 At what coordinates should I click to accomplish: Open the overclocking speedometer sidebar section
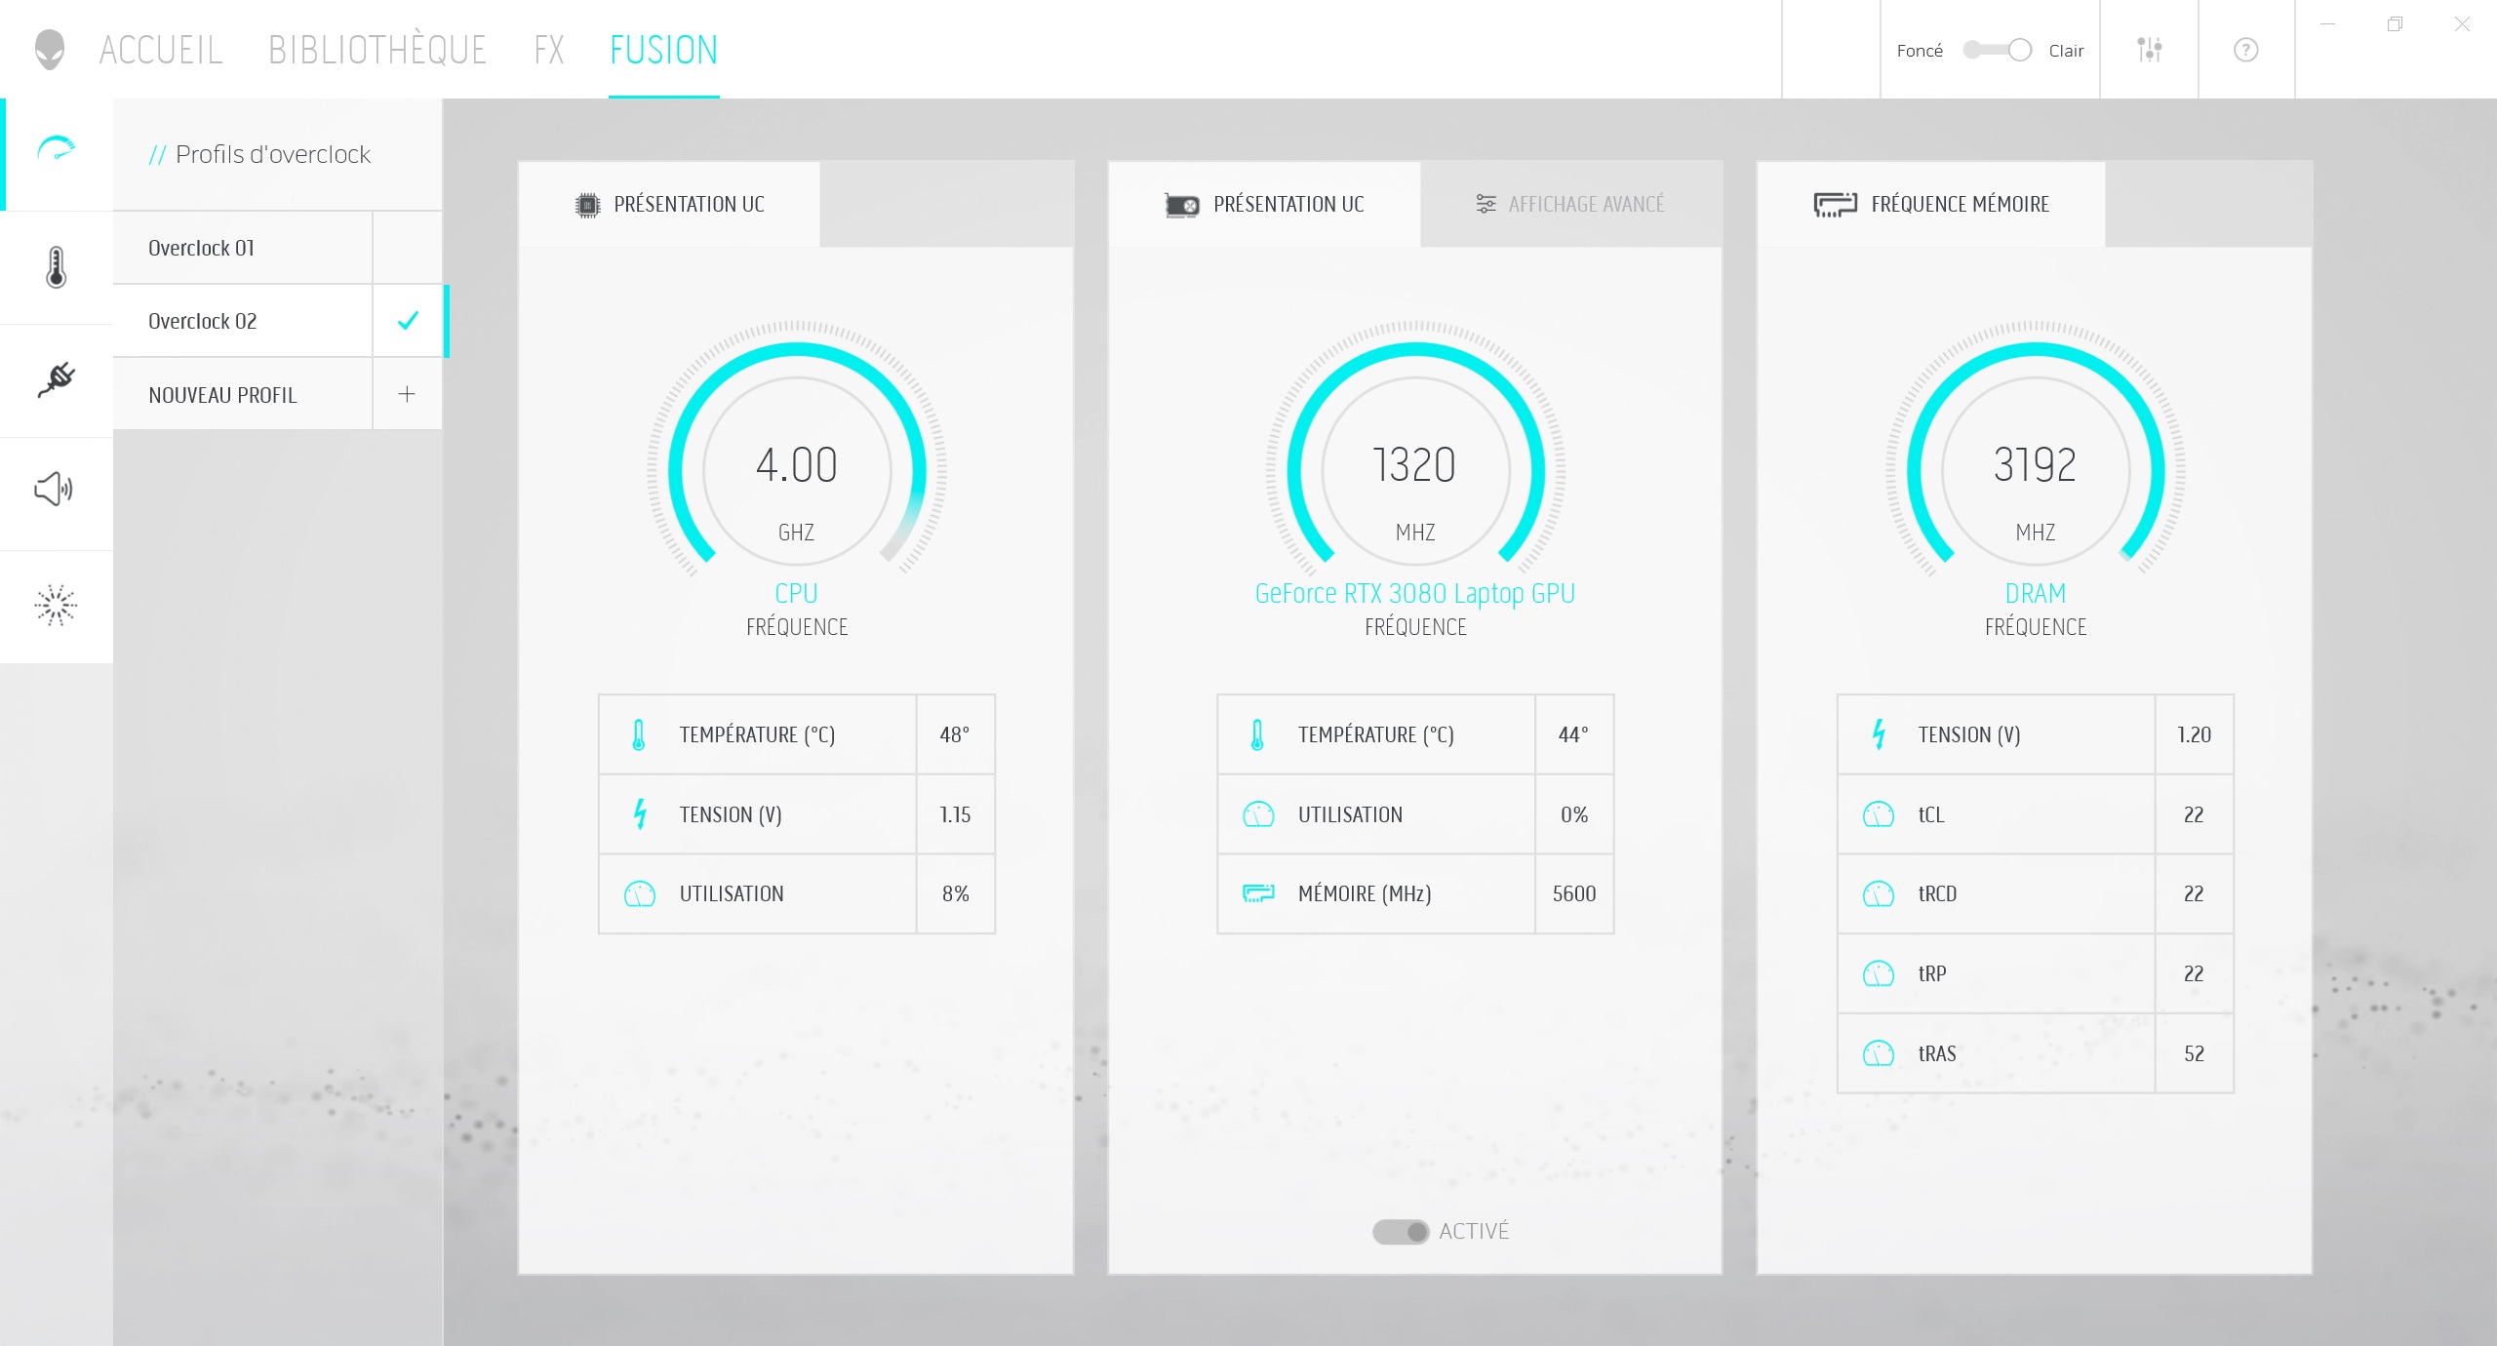tap(57, 149)
